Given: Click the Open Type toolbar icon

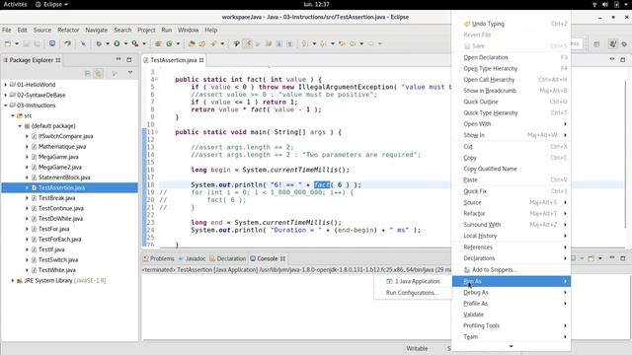Looking at the screenshot, I should [192, 43].
